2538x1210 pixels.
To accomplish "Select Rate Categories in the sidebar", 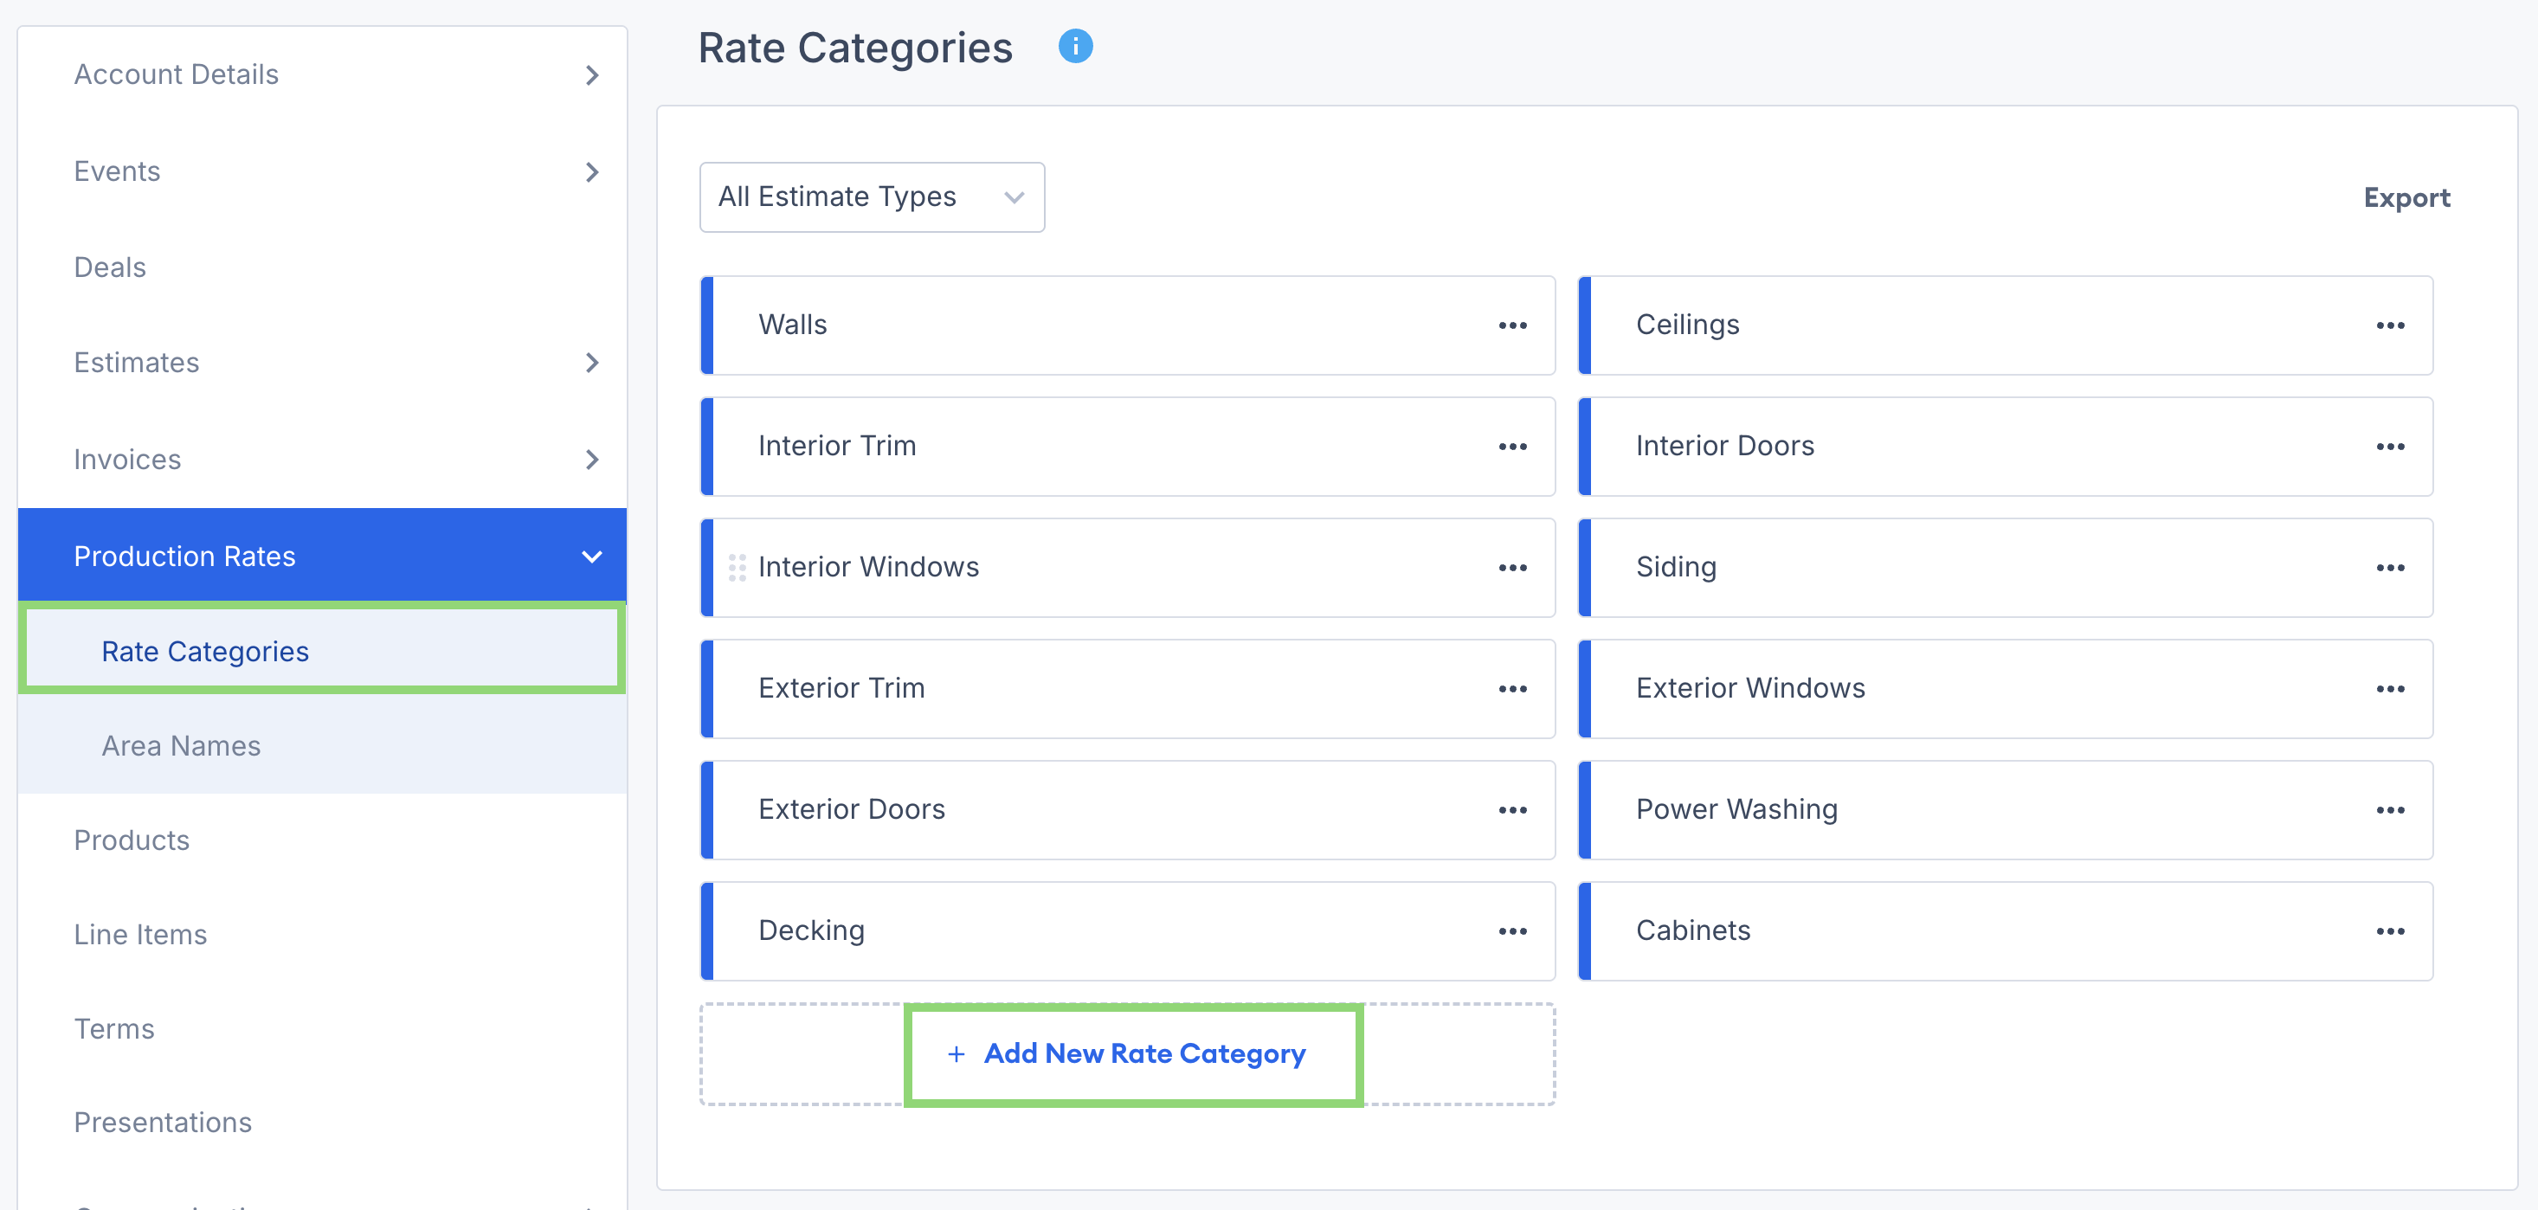I will 322,650.
